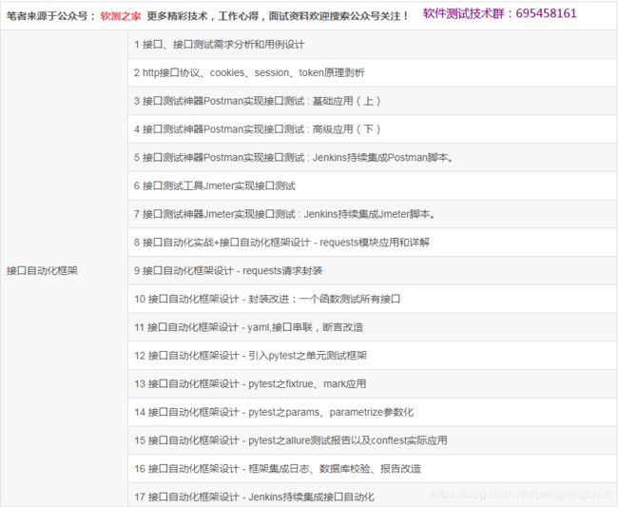Select the 接口自动化框架 category cell

[64, 270]
